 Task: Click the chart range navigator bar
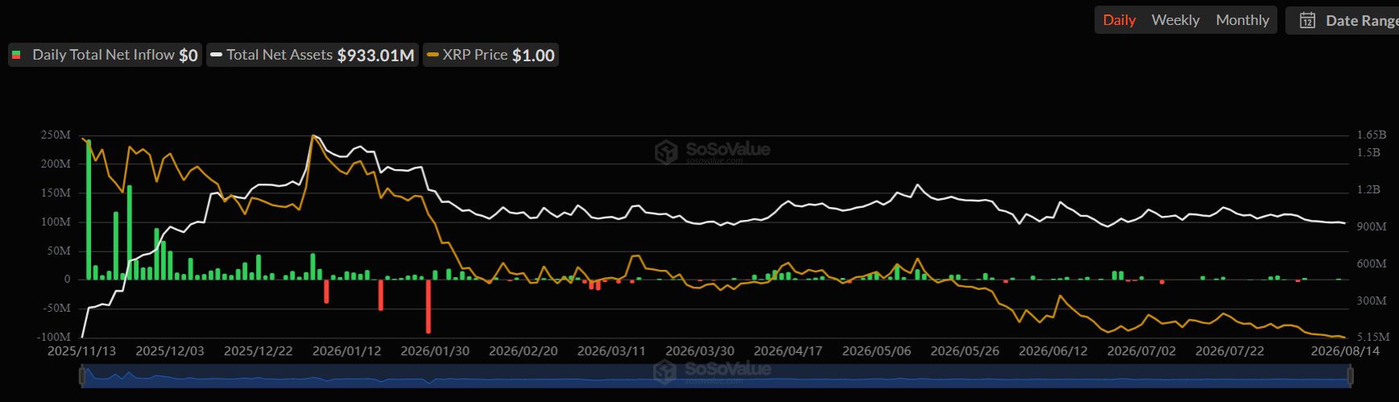pyautogui.click(x=716, y=376)
